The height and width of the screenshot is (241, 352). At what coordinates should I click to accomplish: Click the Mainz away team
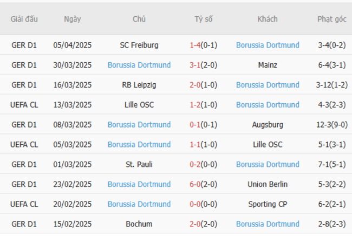[x=268, y=65]
